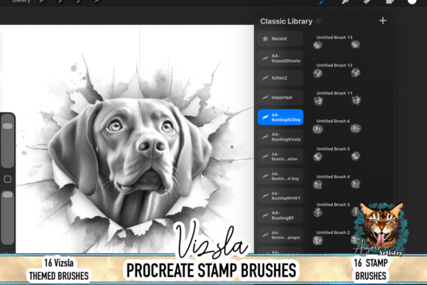Open the AA-Bustin...d dog brush set
This screenshot has height=285, width=427.
tap(280, 176)
